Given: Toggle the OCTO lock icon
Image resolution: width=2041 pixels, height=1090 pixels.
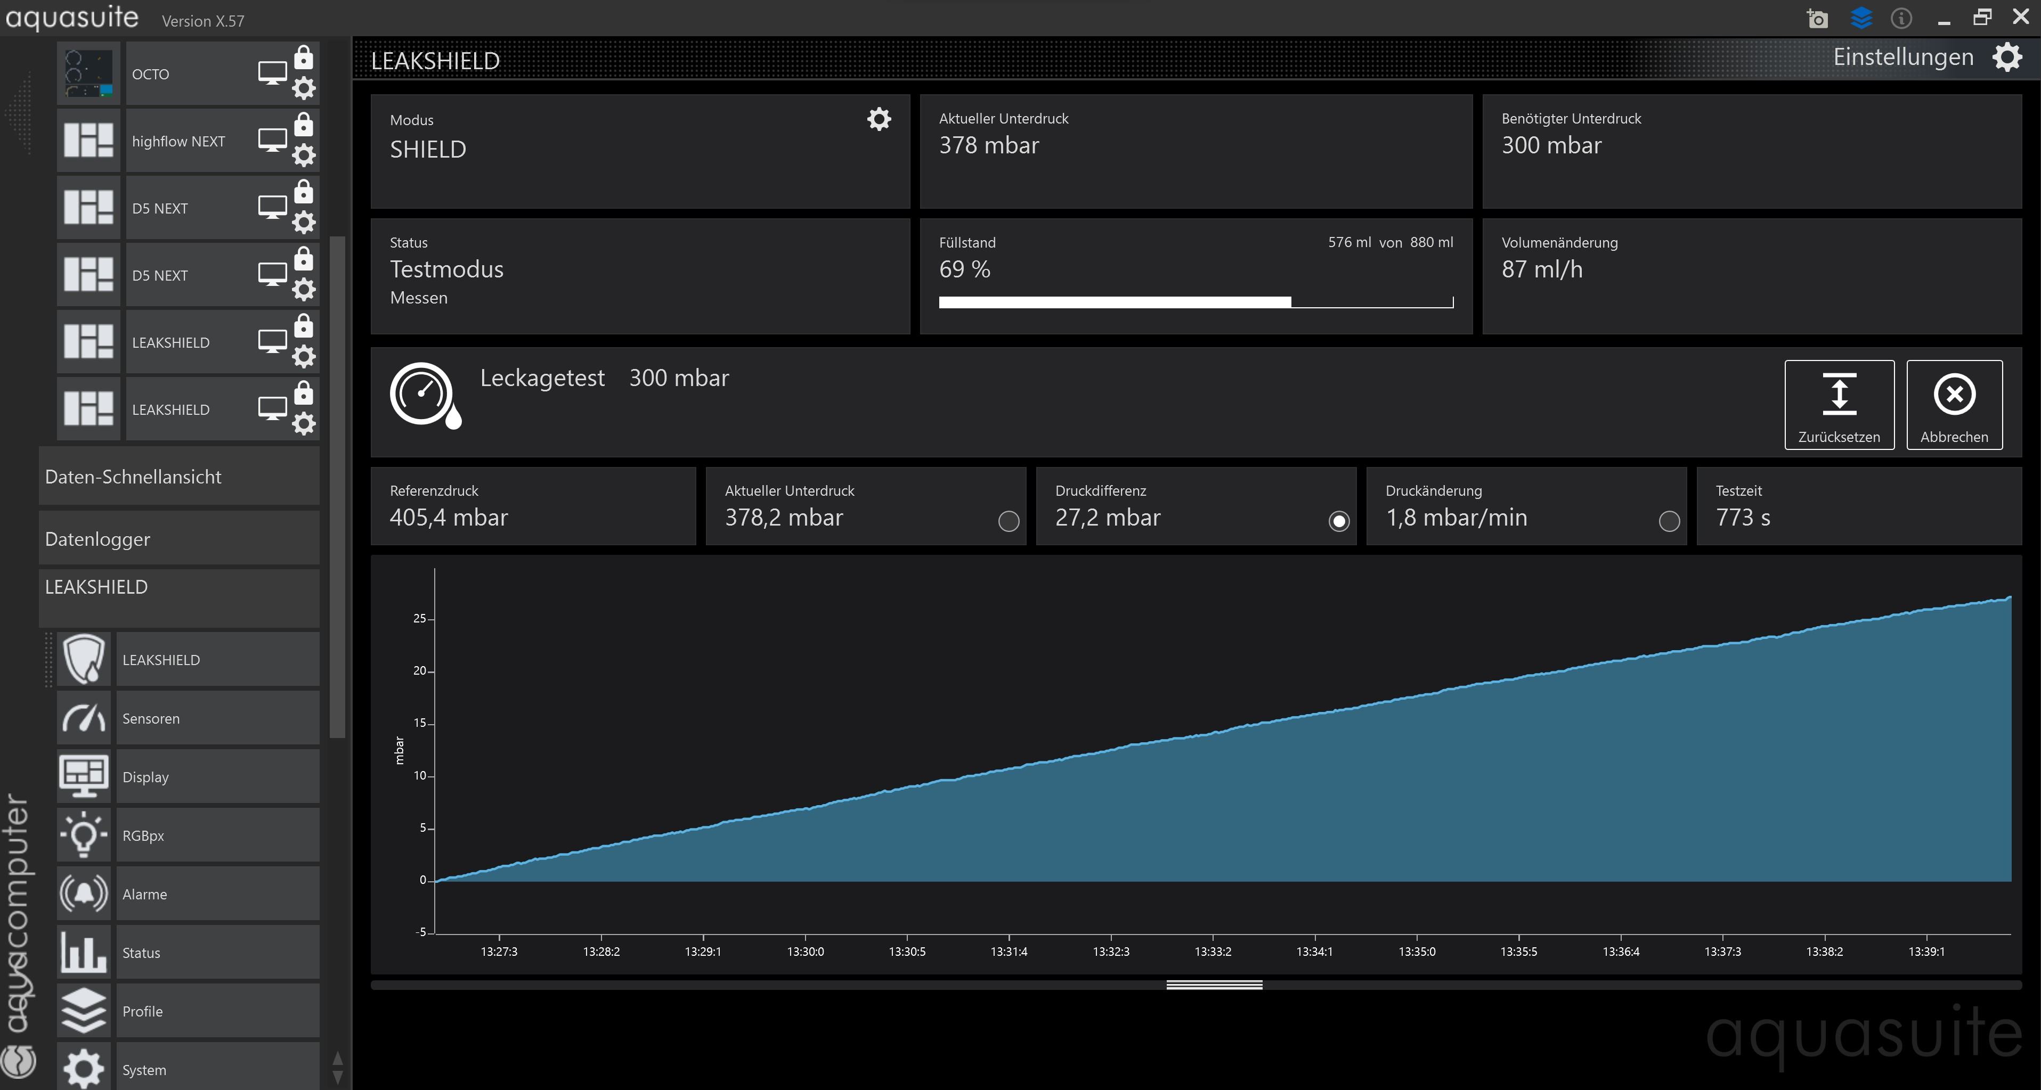Looking at the screenshot, I should (x=304, y=57).
